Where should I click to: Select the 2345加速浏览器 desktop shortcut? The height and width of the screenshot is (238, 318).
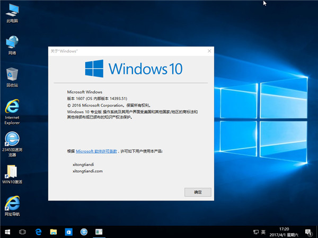click(x=12, y=144)
